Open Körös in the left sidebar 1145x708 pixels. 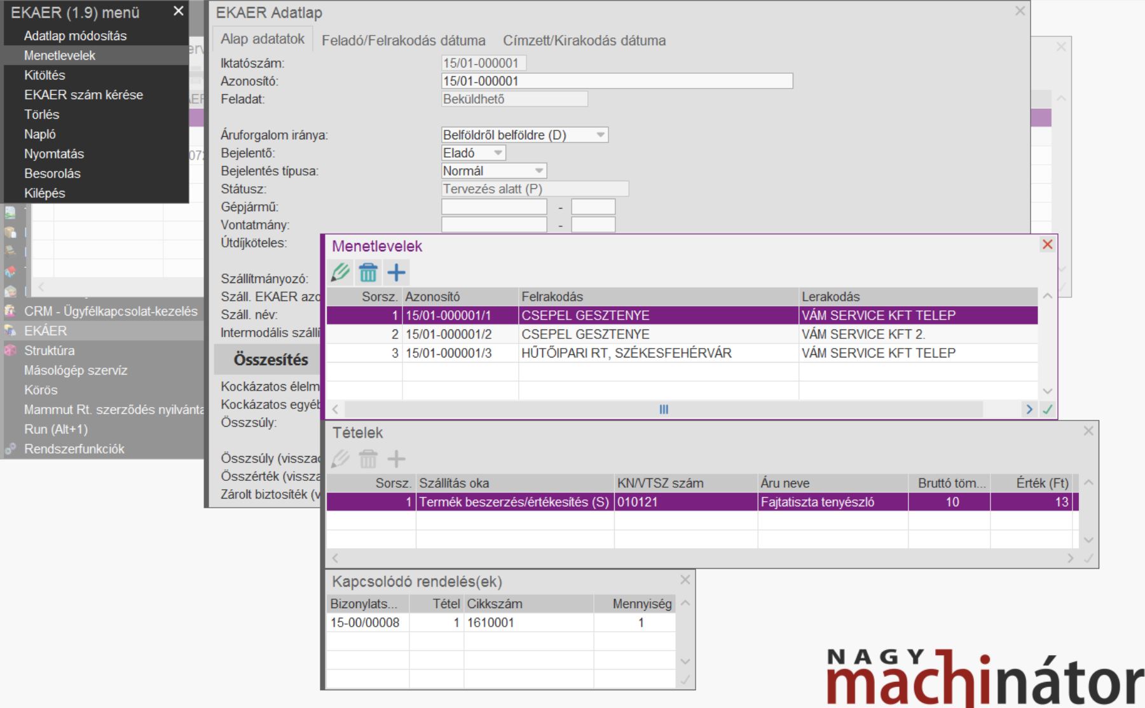pos(41,390)
